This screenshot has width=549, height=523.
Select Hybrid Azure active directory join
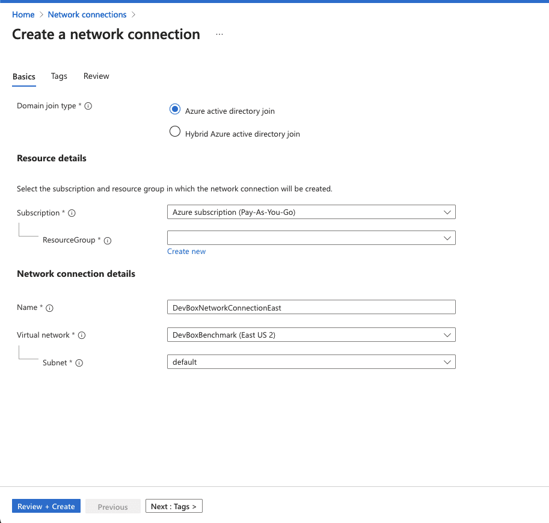tap(175, 132)
